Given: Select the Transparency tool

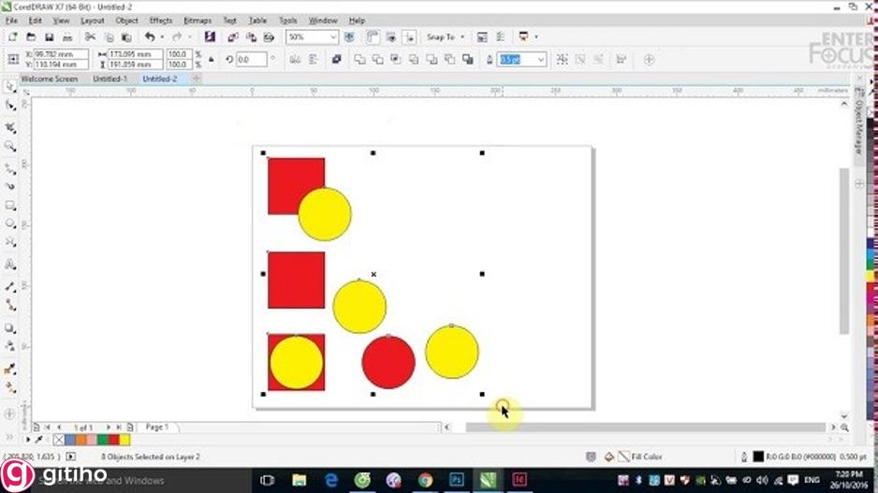Looking at the screenshot, I should (10, 346).
